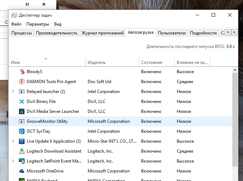Switch to the Журнал приложений tab
Screen dimensions: 243x181
tap(103, 33)
